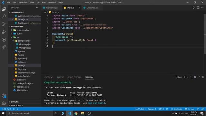Image resolution: width=206 pixels, height=116 pixels.
Task: Open the notifications bell in status bar
Action: [202, 109]
